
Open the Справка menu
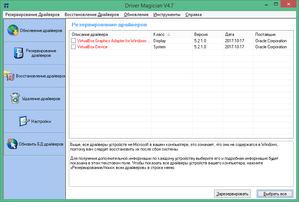(x=193, y=15)
